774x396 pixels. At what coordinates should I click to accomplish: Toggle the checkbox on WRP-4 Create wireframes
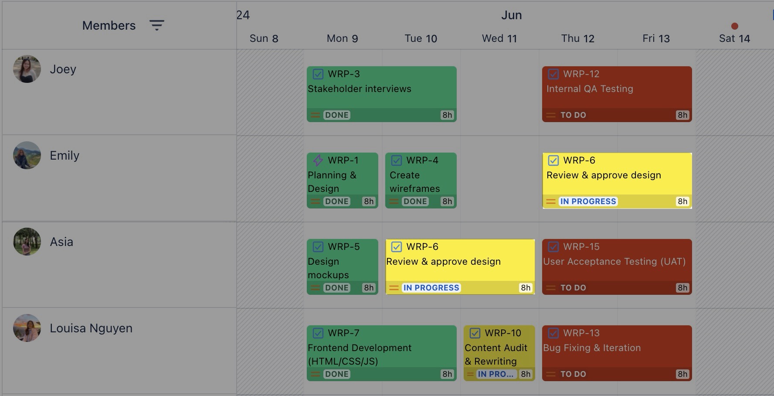click(x=396, y=160)
